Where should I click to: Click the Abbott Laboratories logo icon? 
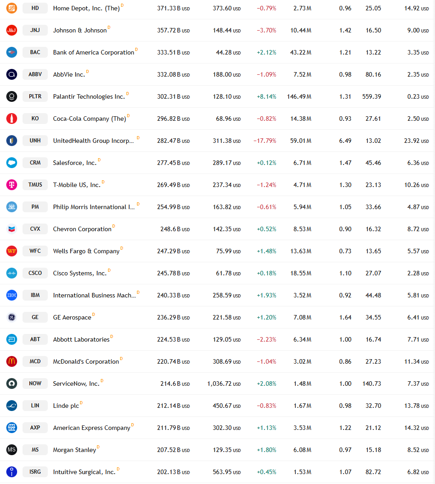[x=12, y=339]
